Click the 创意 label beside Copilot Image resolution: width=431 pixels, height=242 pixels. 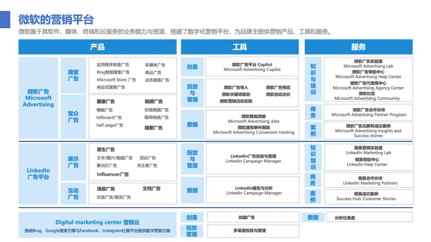(192, 67)
